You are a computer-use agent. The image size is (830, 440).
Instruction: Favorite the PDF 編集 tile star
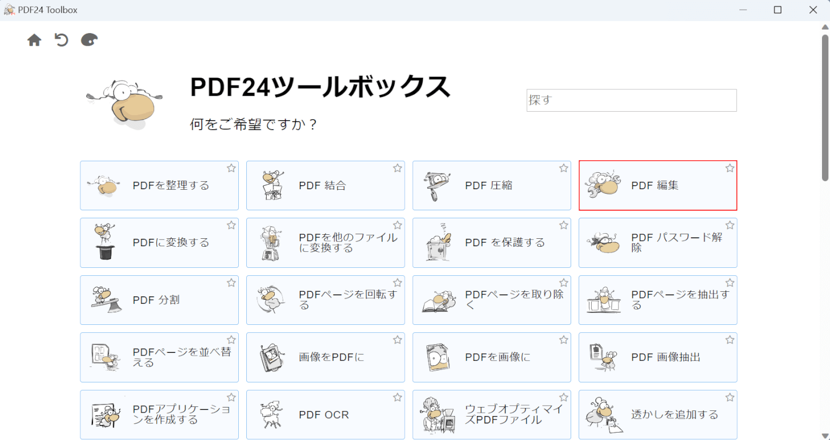[x=730, y=168]
